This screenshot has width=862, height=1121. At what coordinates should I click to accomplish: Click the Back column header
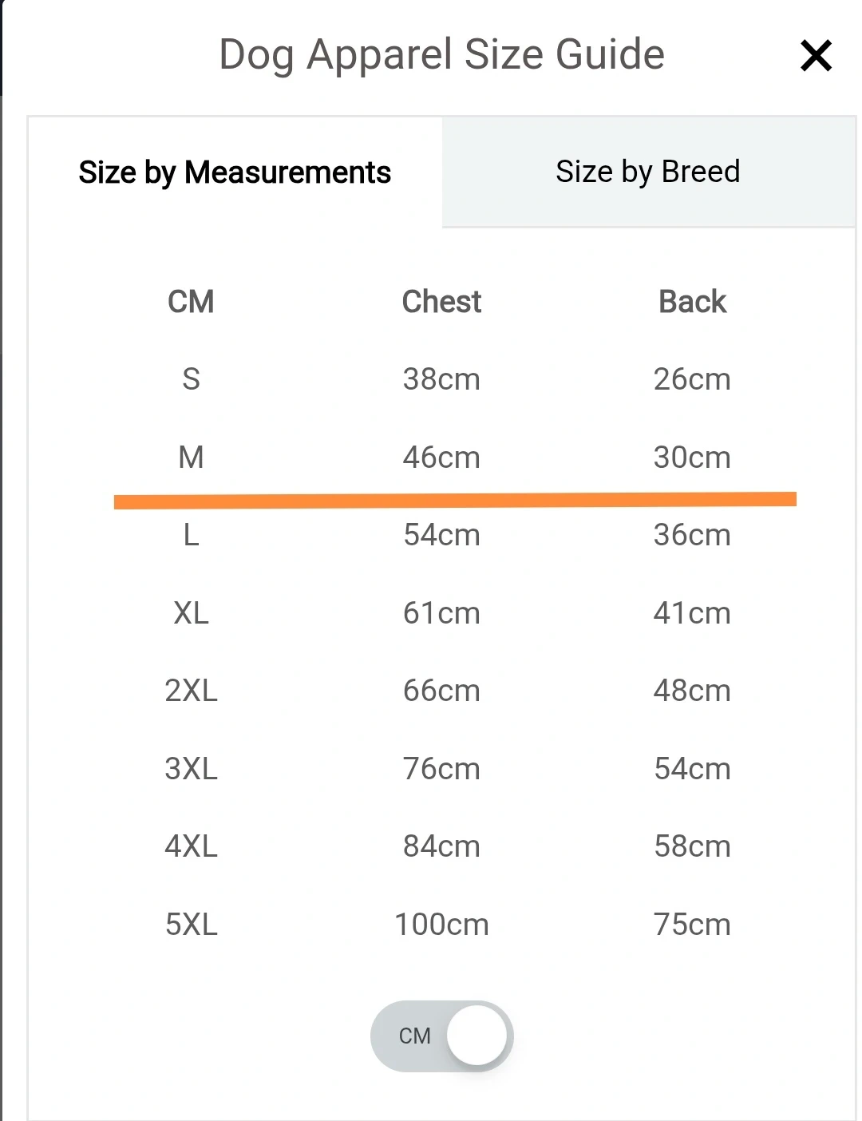tap(692, 302)
